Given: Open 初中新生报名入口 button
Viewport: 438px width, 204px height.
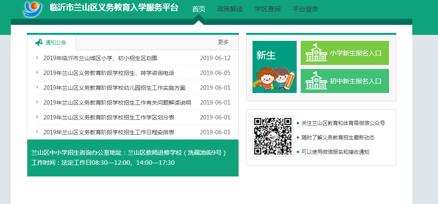Looking at the screenshot, I should (x=345, y=81).
